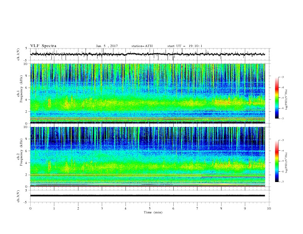Click the log(PSD) label beside ch.1 color scale
Screen dimensions: 303x234
287,100
